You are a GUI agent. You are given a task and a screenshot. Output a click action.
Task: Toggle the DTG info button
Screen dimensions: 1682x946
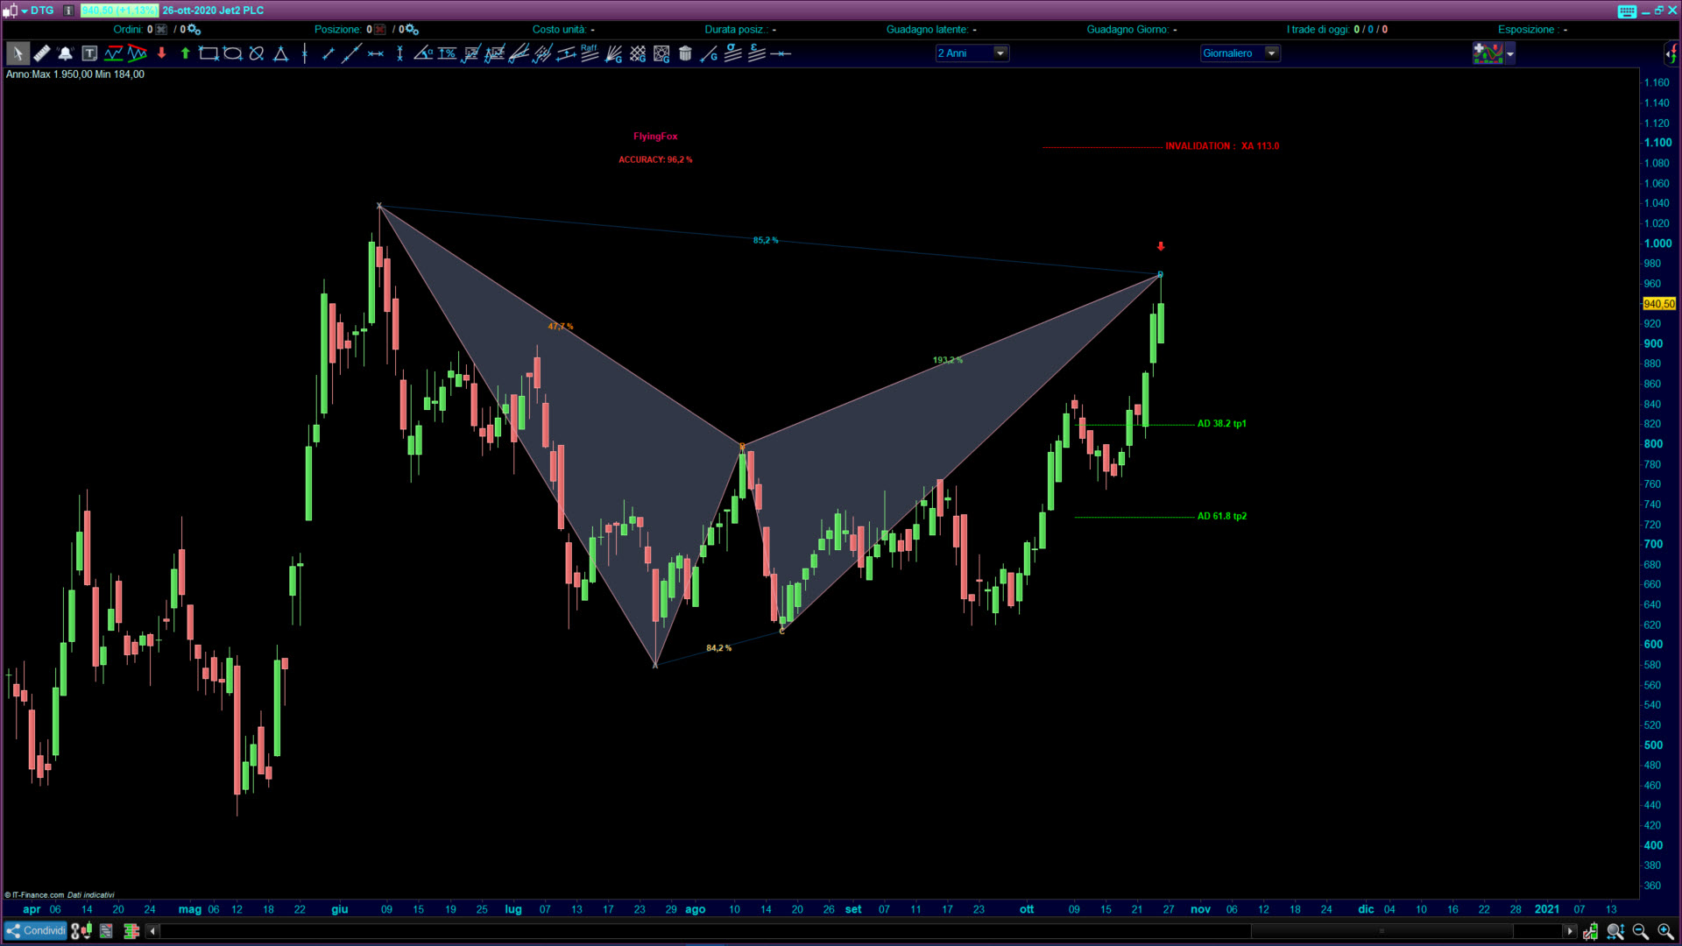(x=68, y=11)
